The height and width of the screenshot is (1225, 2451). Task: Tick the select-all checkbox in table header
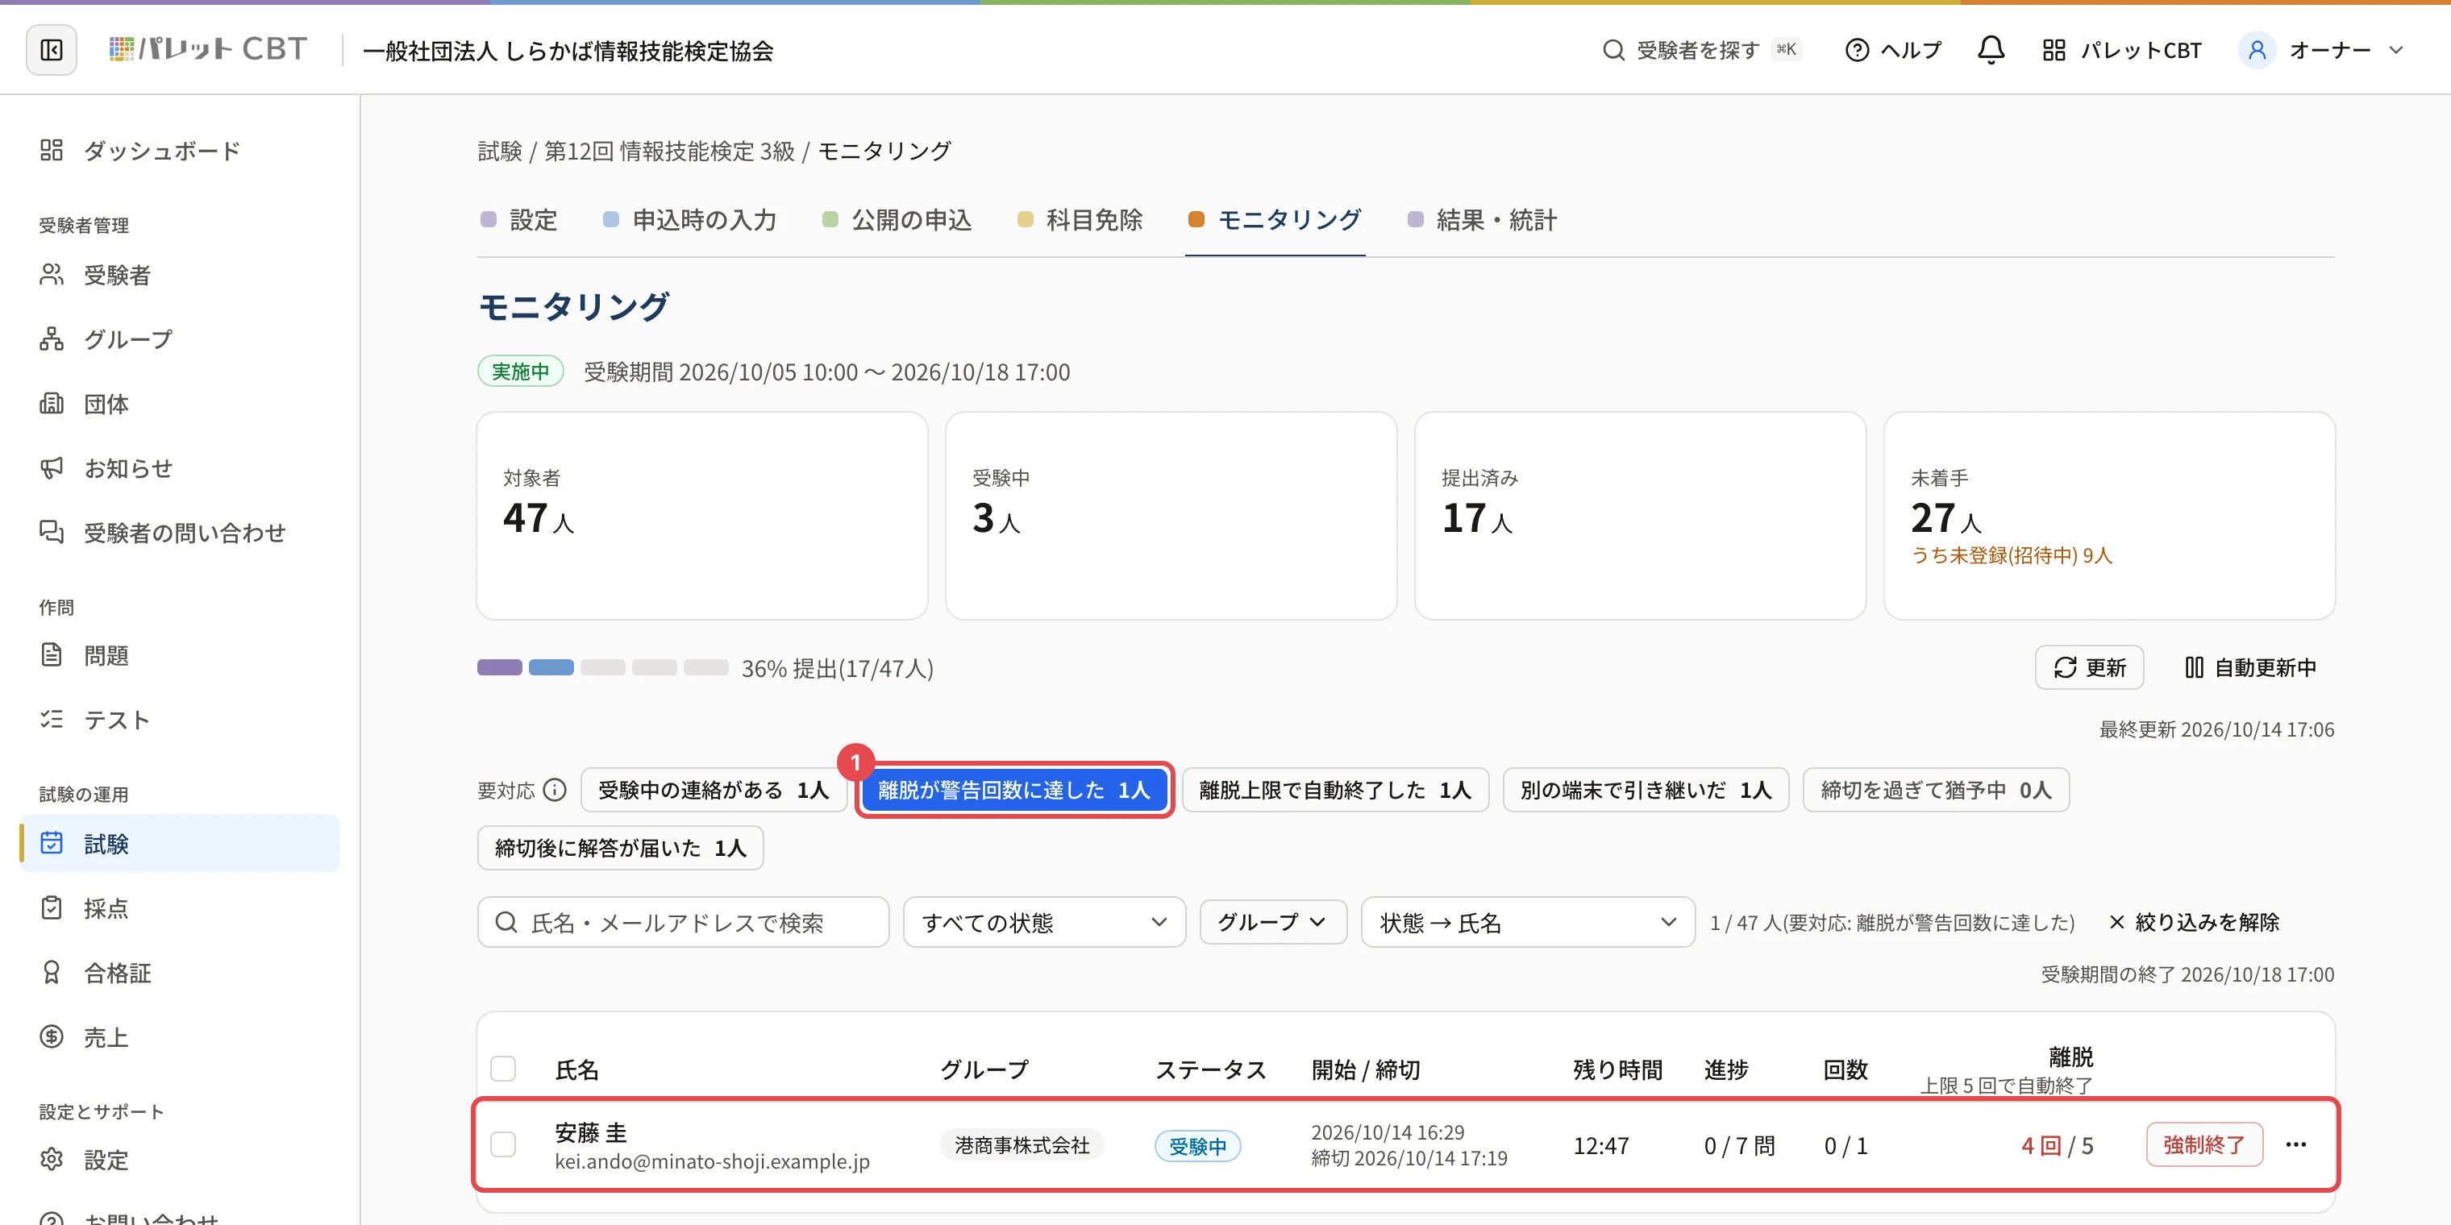[502, 1069]
